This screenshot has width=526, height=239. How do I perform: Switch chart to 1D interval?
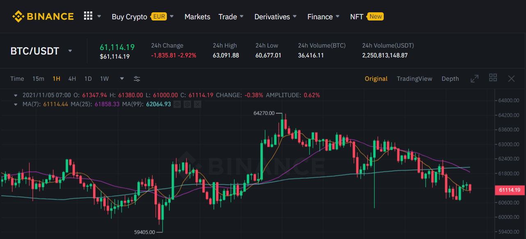click(88, 79)
